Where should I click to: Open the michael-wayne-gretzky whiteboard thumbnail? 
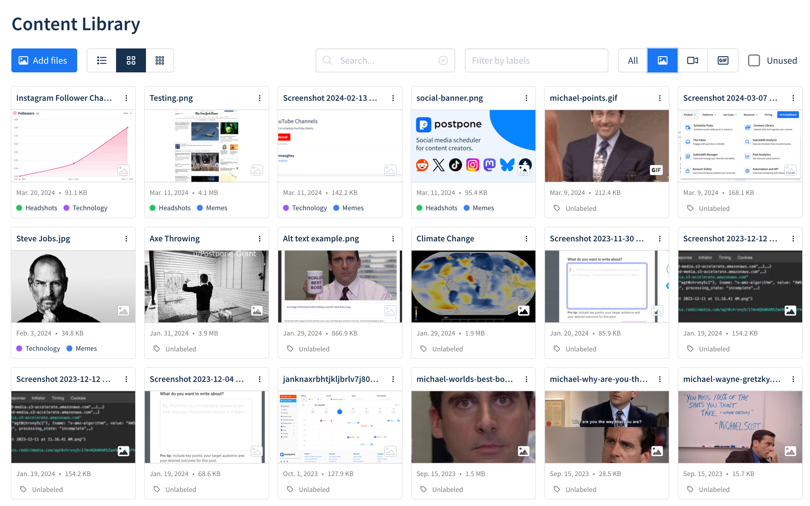740,427
